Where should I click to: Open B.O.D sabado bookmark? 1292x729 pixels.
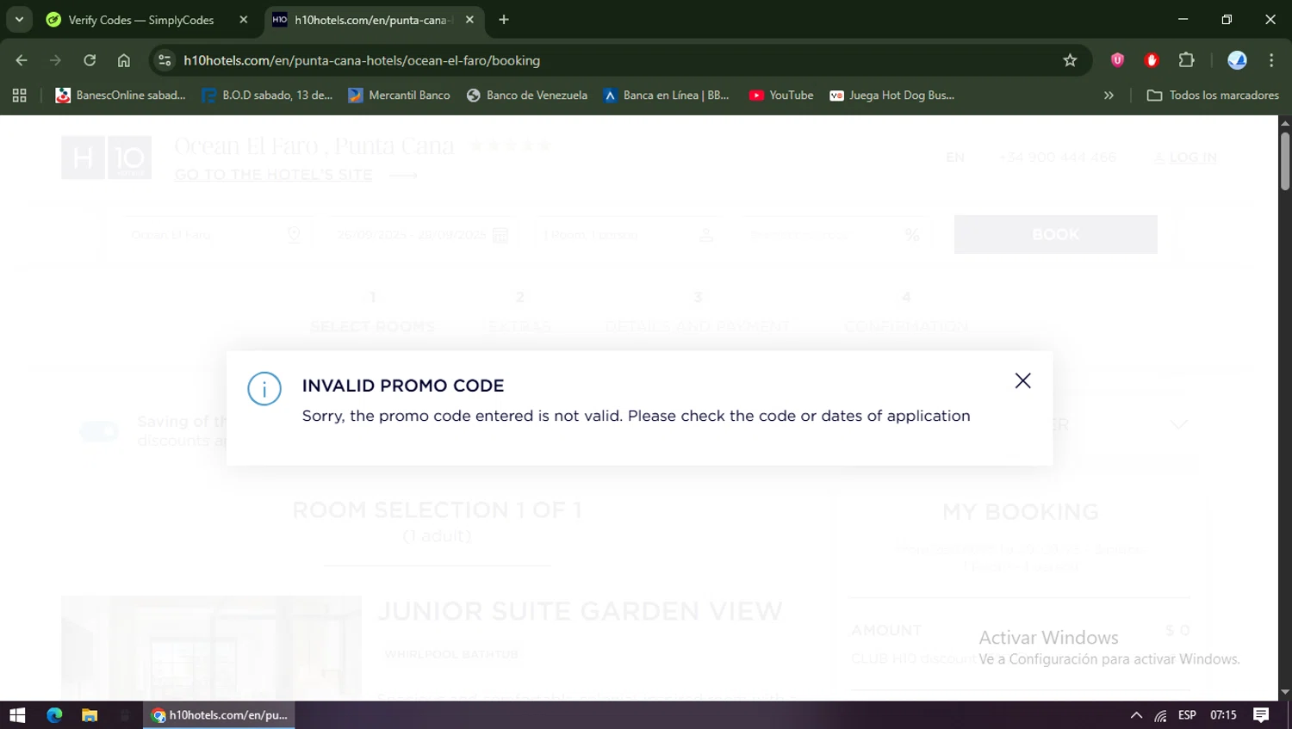(x=267, y=96)
